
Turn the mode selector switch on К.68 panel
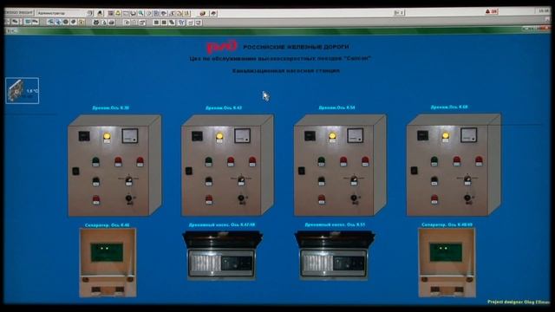point(467,179)
